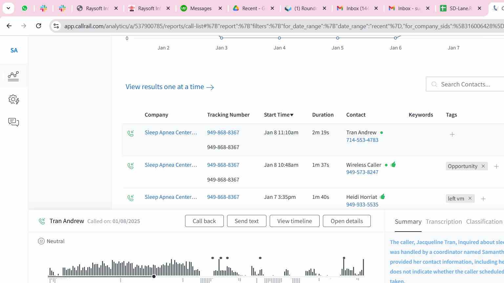504x283 pixels.
Task: Open Sleep Apnea Center link in Tran Andrew row
Action: pyautogui.click(x=171, y=132)
